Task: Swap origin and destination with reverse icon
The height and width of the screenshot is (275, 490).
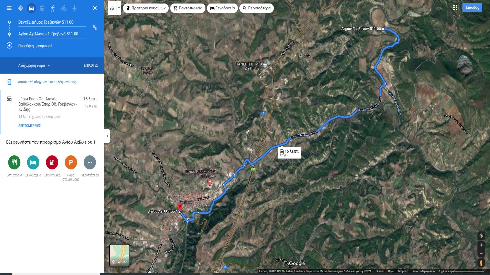Action: coord(95,28)
